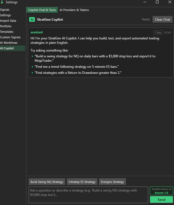
Task: Minimize the Settings window
Action: tap(145, 2)
